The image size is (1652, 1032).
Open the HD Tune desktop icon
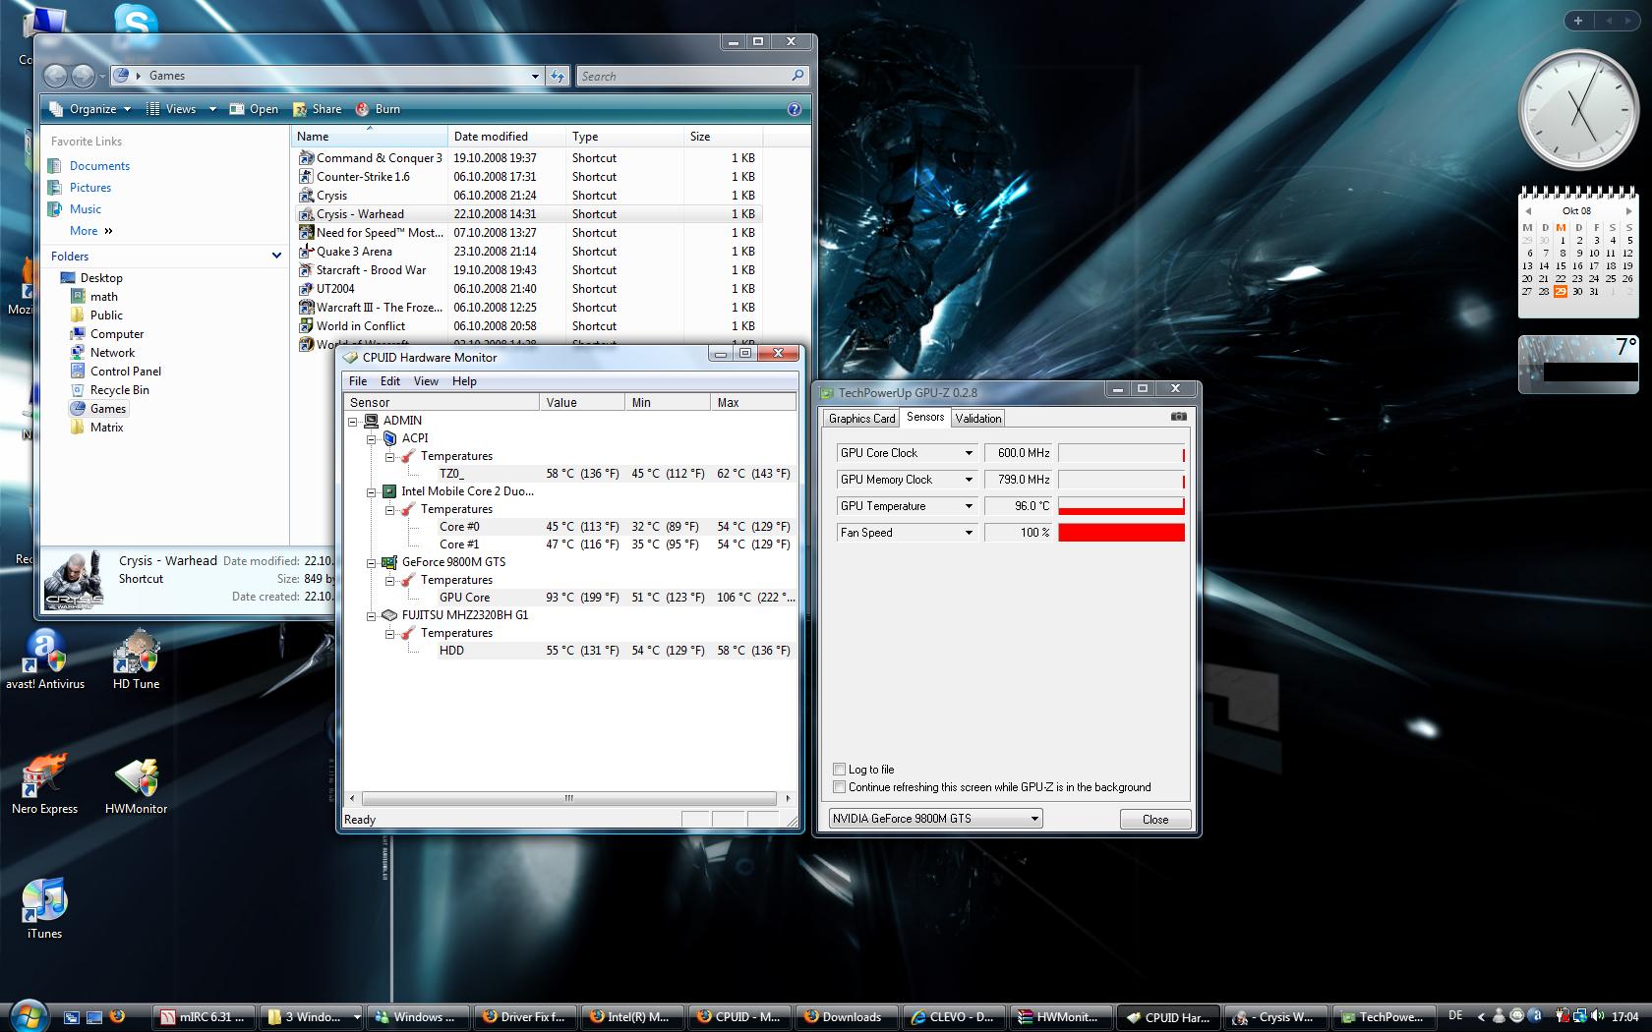coord(136,659)
